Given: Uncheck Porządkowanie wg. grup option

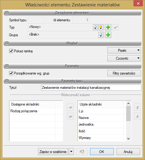Looking at the screenshot, I should (x=11, y=73).
